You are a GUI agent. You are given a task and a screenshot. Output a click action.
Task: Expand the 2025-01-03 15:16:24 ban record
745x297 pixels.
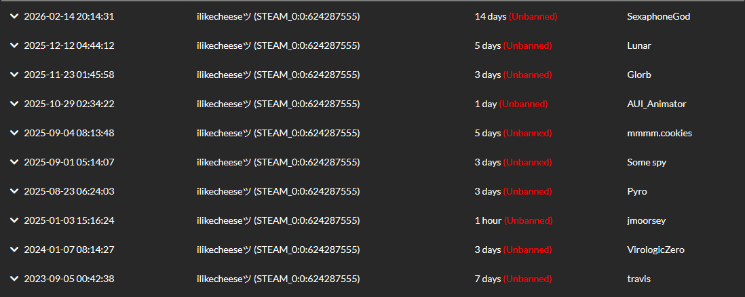tap(14, 220)
